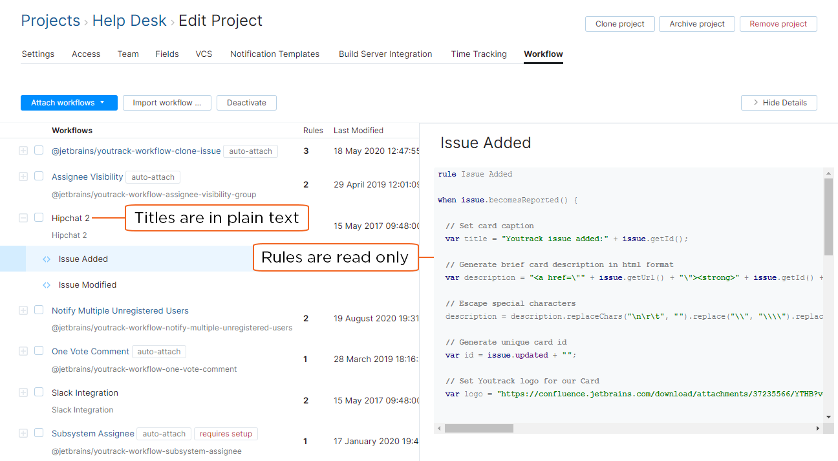Check the checkbox next to Hipchat 2
The image size is (838, 461).
pyautogui.click(x=39, y=218)
